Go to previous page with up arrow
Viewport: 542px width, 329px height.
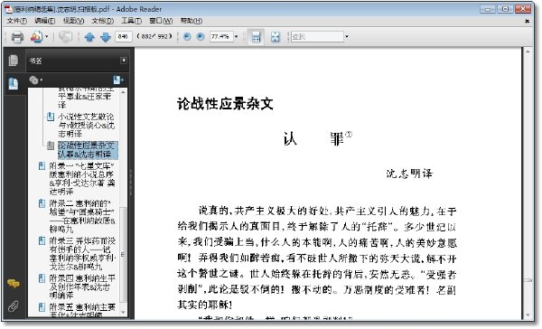tap(89, 37)
